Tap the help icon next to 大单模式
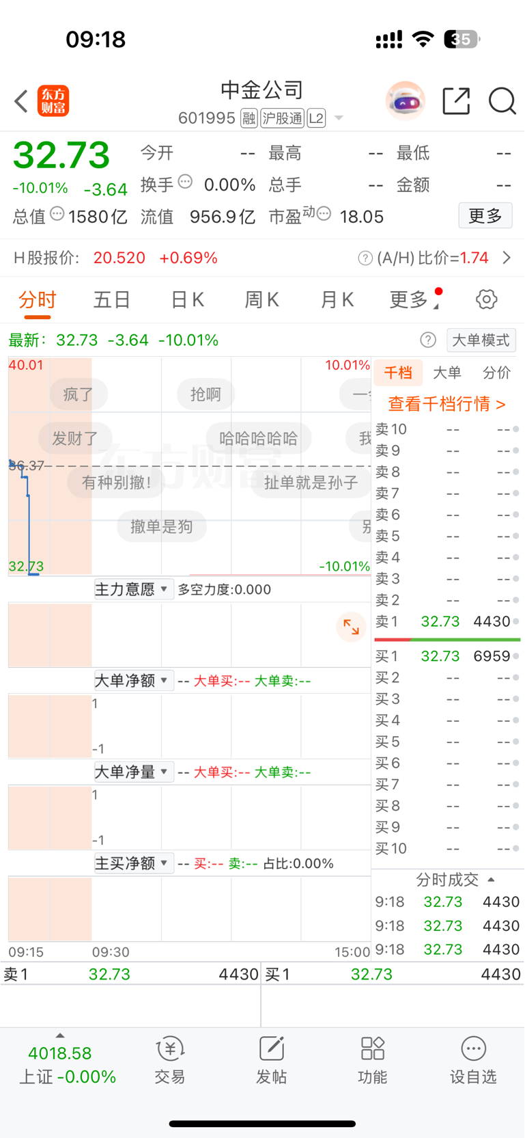 (428, 340)
